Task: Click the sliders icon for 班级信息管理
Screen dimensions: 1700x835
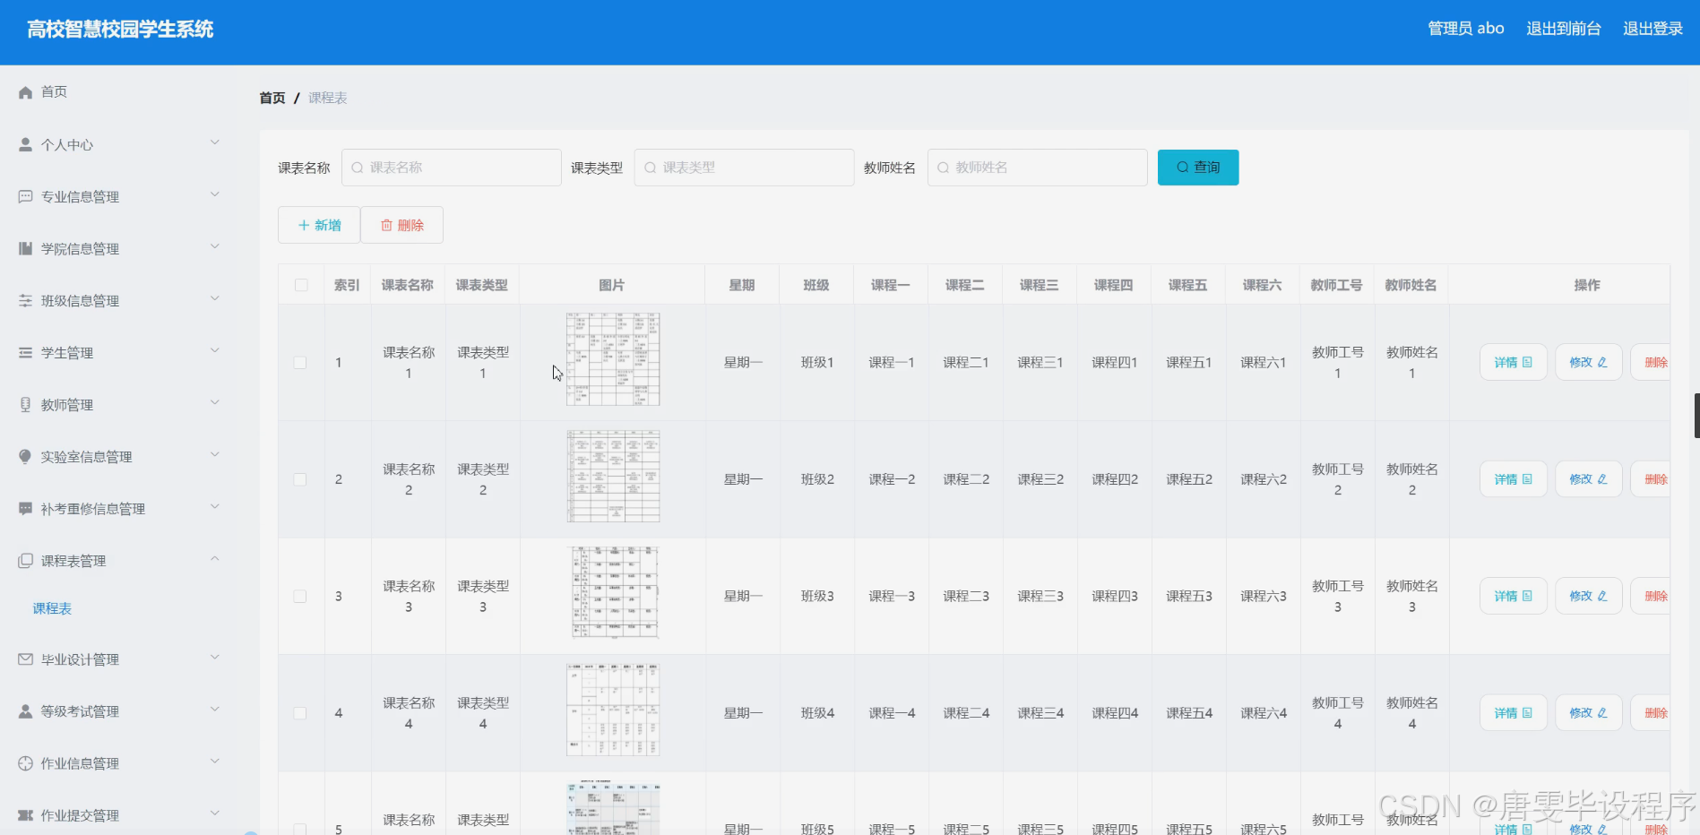Action: pos(25,300)
